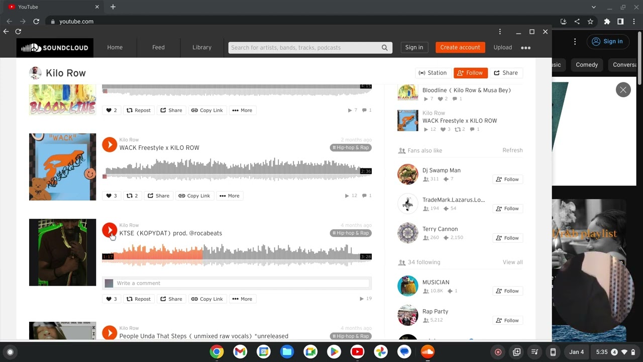Open the Files app from shelf
The width and height of the screenshot is (643, 362).
[x=287, y=352]
